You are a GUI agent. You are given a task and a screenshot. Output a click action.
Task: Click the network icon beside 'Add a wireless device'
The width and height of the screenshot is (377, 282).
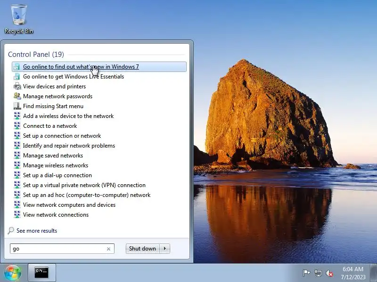click(17, 116)
